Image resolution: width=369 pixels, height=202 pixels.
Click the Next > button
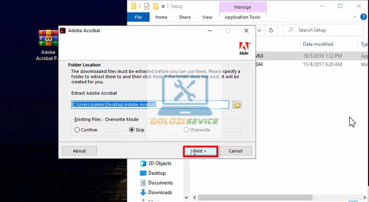[201, 151]
